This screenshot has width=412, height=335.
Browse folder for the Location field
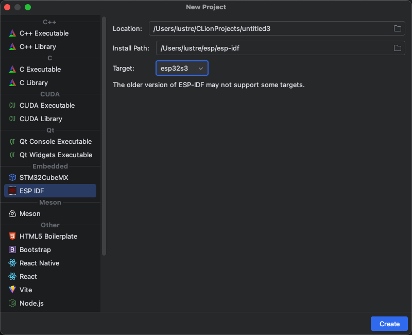[398, 28]
